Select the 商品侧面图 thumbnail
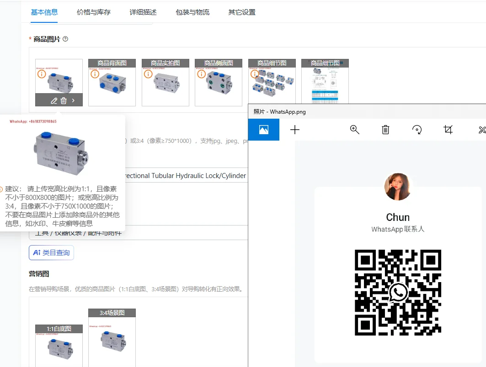This screenshot has height=367, width=486. coord(218,83)
